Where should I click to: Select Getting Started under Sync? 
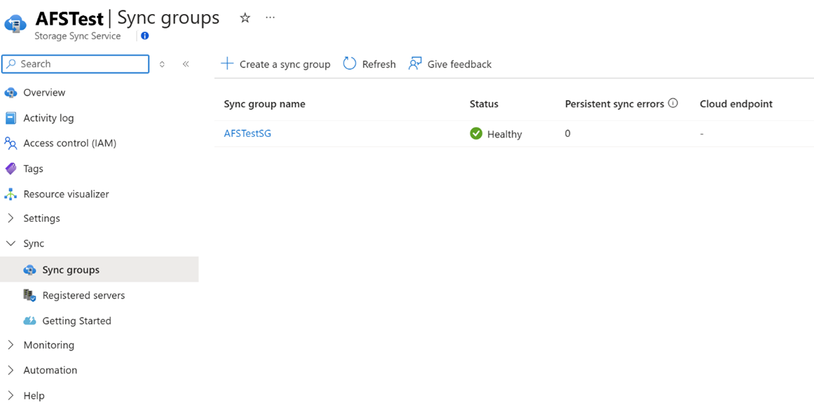pyautogui.click(x=75, y=320)
